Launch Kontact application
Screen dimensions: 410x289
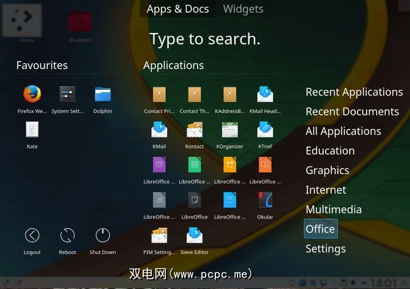pyautogui.click(x=195, y=130)
